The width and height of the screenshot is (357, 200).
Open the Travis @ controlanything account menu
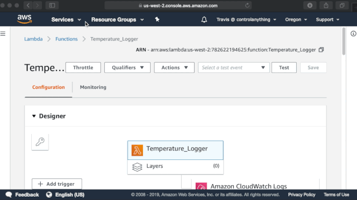point(246,19)
